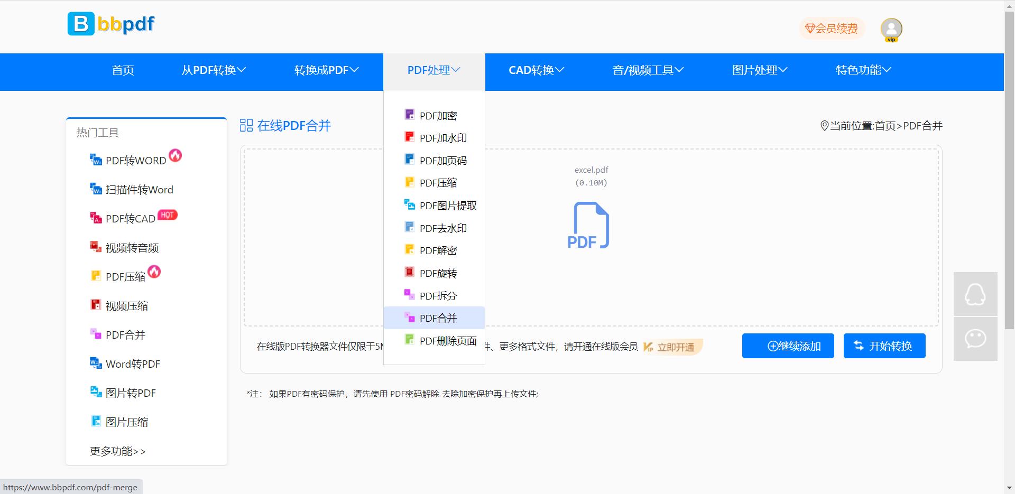The width and height of the screenshot is (1015, 494).
Task: Click the bbpdf logo
Action: 111,24
